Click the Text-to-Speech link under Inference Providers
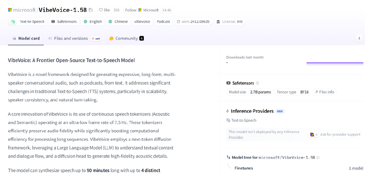This screenshot has height=175, width=365. coord(243,120)
